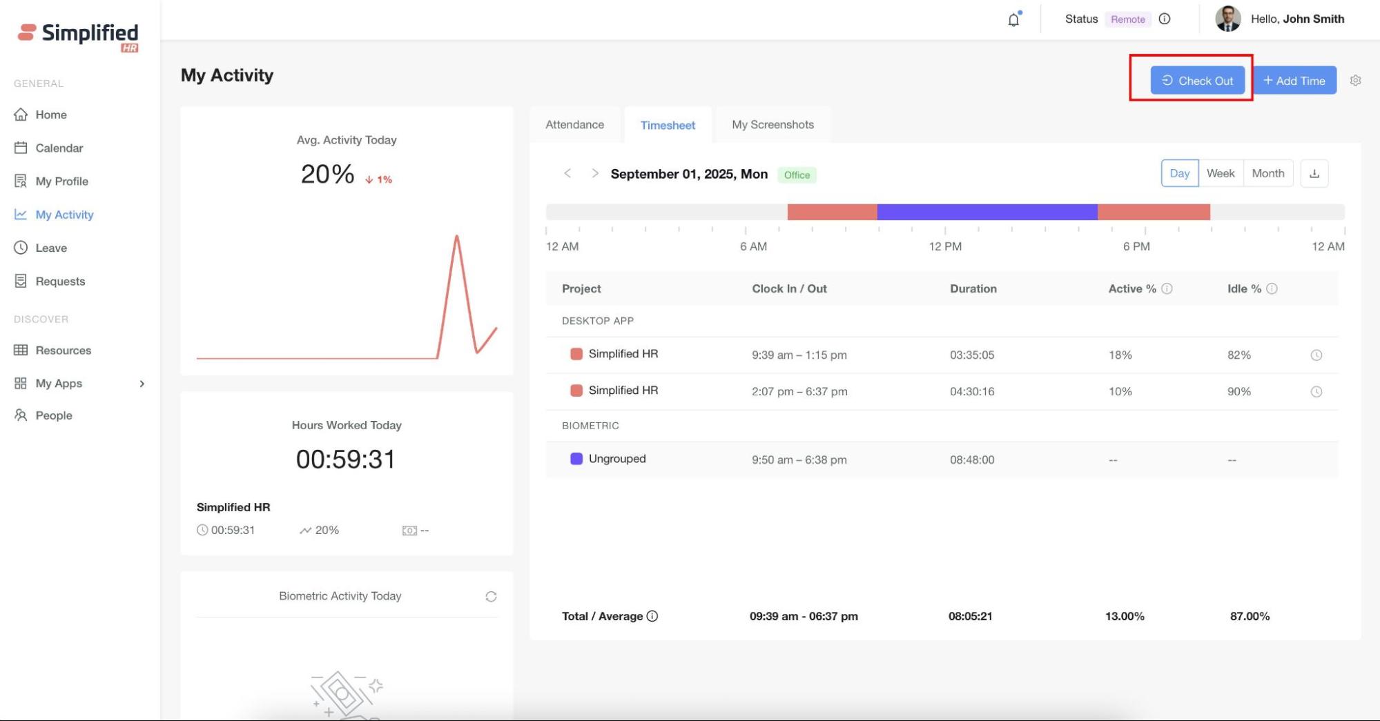This screenshot has width=1380, height=721.
Task: Click the purple biometric timeline segment
Action: [x=987, y=212]
